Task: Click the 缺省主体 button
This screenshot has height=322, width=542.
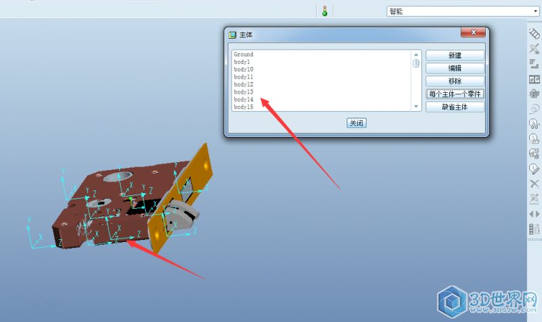Action: click(455, 107)
